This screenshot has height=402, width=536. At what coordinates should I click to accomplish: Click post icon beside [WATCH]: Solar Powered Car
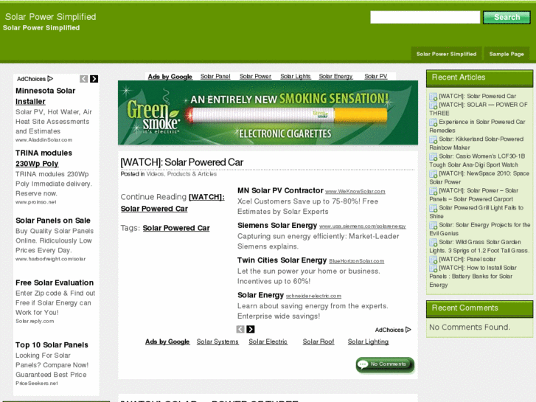(x=433, y=97)
